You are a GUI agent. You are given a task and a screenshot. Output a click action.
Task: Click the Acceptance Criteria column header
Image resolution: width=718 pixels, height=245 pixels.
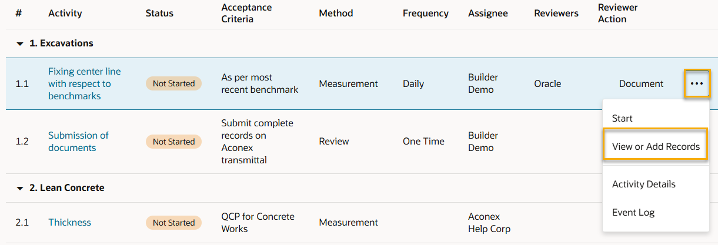246,13
